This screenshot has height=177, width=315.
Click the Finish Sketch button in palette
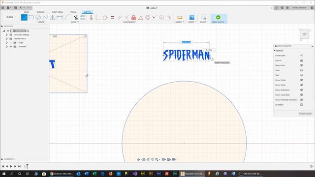click(305, 114)
